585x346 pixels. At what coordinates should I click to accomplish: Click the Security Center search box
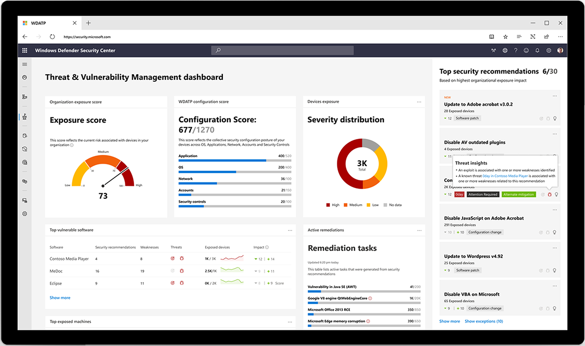point(282,50)
